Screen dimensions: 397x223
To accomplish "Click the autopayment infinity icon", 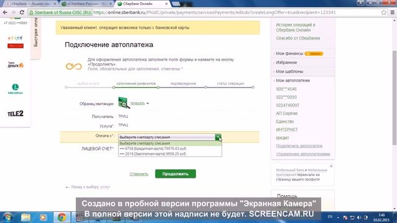I will [74, 66].
